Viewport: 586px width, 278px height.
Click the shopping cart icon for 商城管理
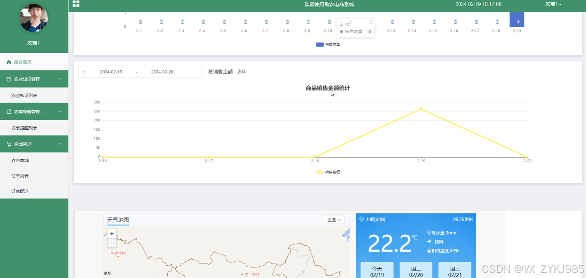point(9,144)
